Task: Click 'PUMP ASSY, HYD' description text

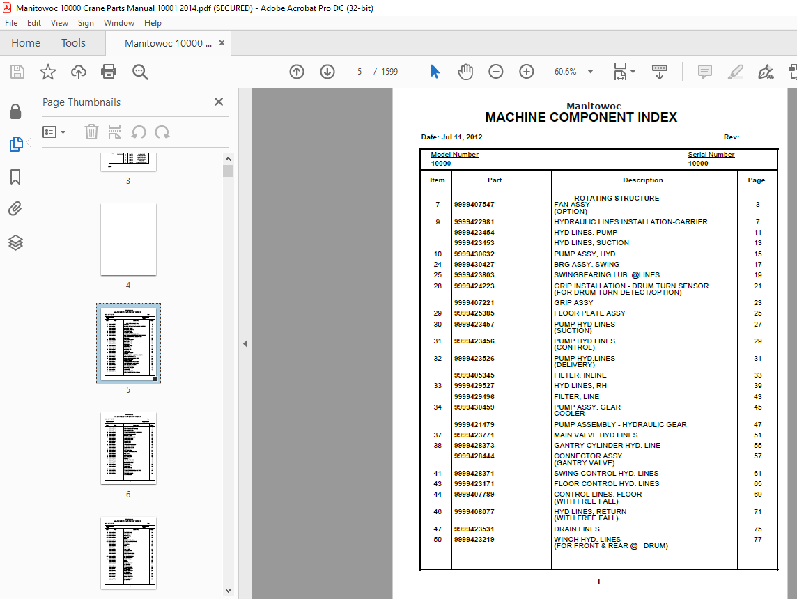Action: (x=585, y=254)
